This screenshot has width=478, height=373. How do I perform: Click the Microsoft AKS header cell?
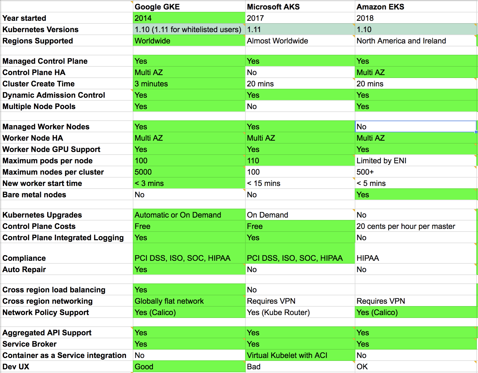coord(300,7)
